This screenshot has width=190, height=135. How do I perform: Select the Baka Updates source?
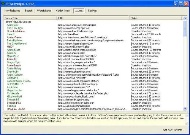pyautogui.click(x=15, y=40)
